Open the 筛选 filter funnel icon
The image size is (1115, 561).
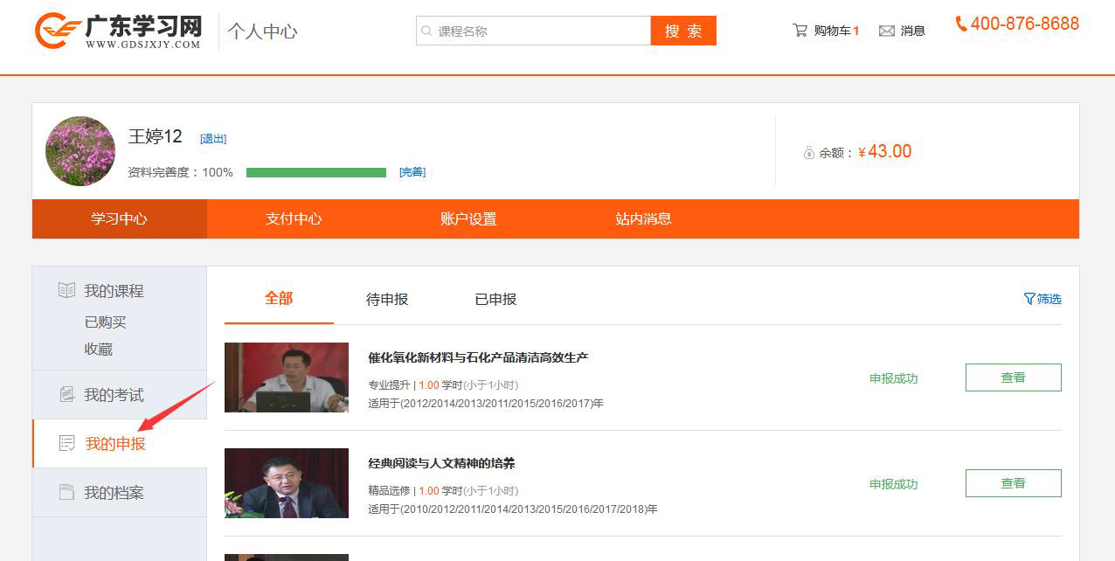[1029, 299]
